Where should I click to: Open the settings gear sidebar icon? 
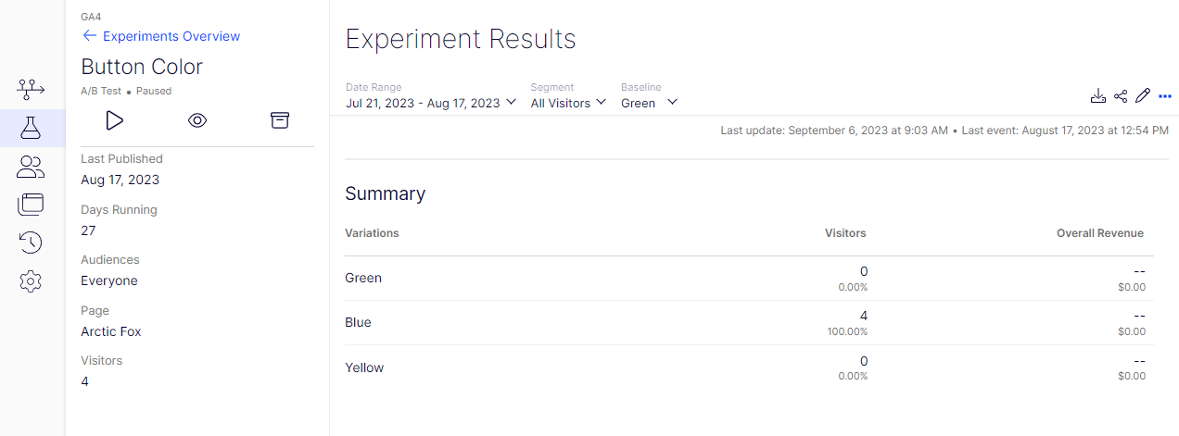[32, 281]
